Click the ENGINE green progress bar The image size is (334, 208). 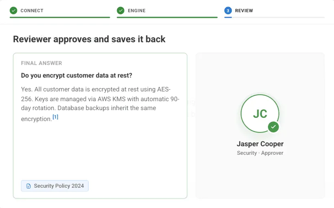coord(167,17)
